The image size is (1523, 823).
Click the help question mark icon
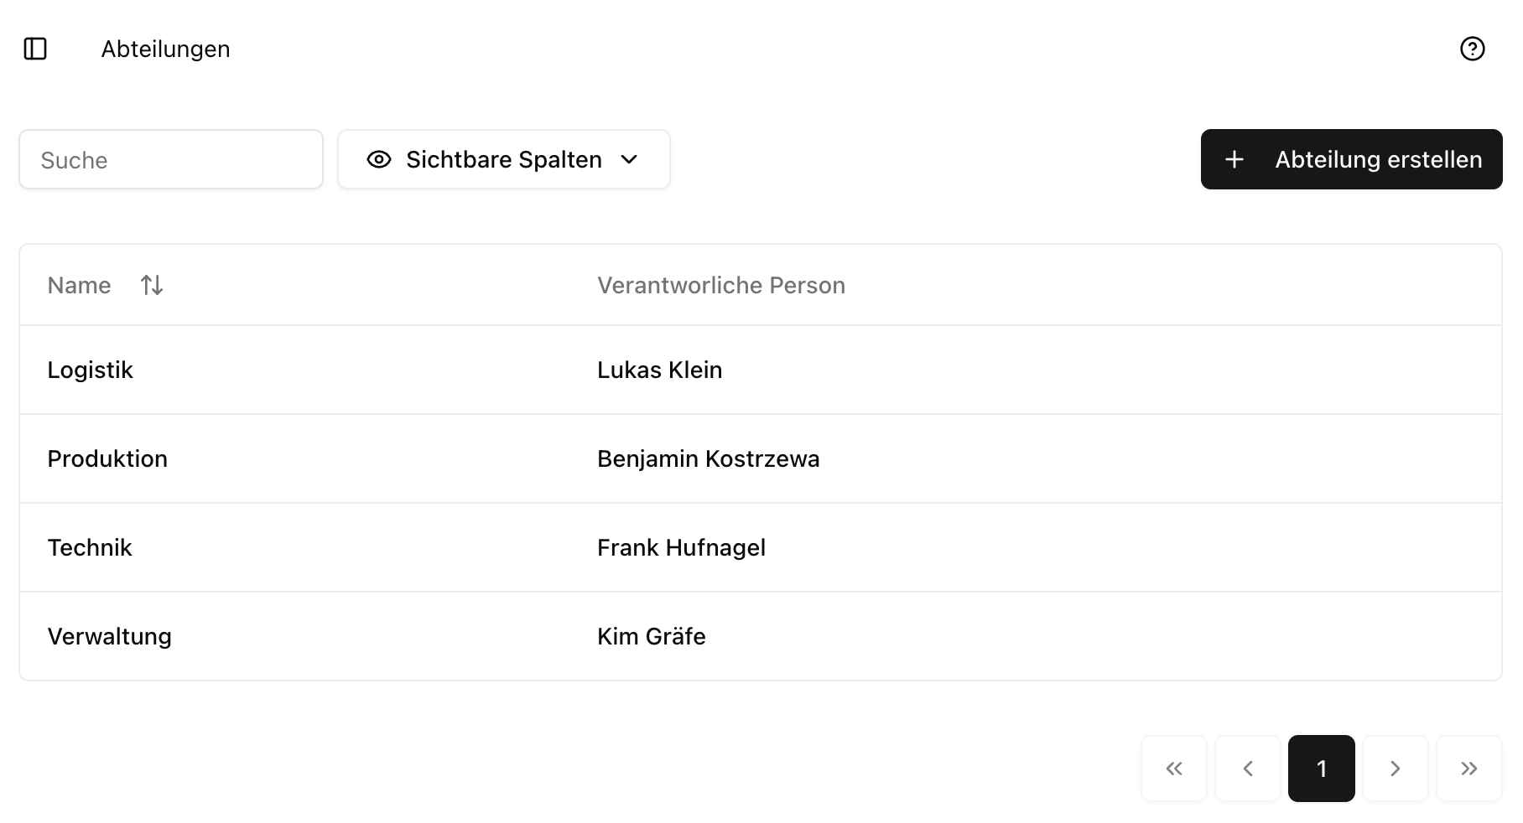1472,49
